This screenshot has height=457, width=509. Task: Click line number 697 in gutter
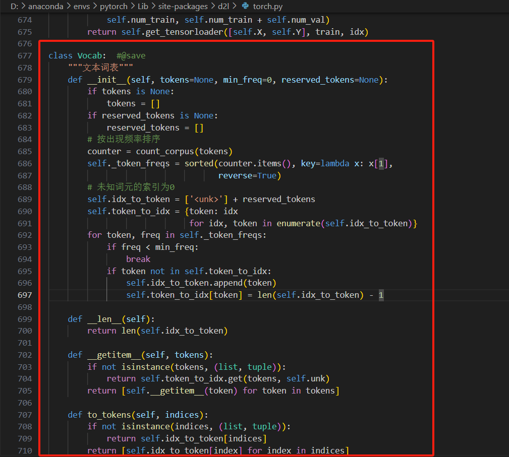(x=25, y=295)
